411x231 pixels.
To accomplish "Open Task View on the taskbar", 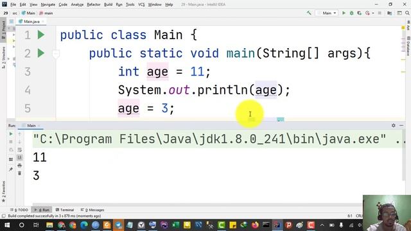I will (x=36, y=225).
